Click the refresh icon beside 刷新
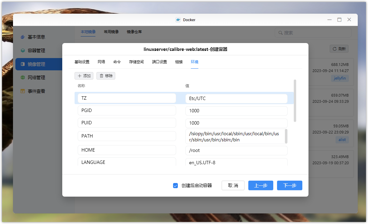The width and height of the screenshot is (368, 224). [335, 49]
